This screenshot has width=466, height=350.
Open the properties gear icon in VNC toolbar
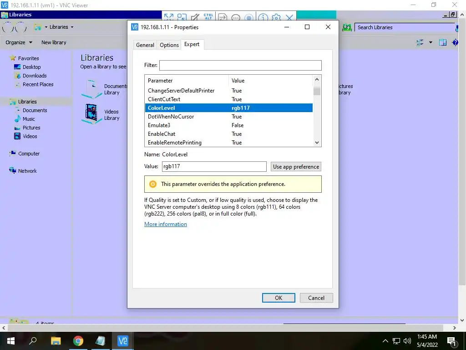276,17
